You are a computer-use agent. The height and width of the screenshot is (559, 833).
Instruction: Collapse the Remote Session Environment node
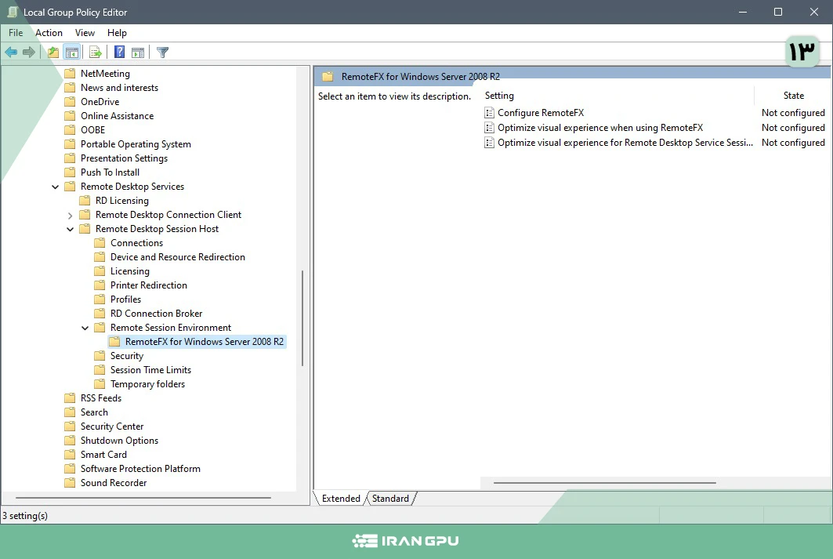coord(85,328)
